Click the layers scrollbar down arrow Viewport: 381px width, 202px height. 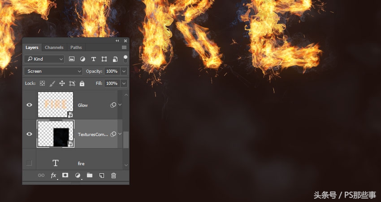point(126,165)
